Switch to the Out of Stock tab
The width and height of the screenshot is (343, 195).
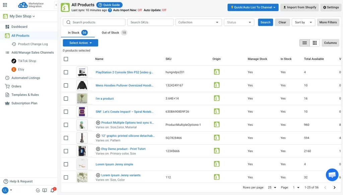114,32
